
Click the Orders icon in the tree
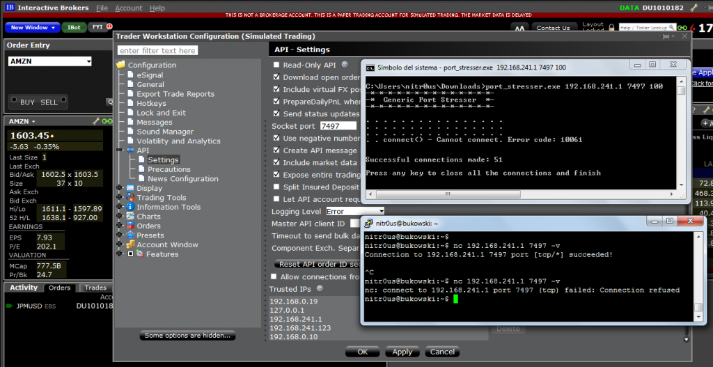[x=130, y=226]
